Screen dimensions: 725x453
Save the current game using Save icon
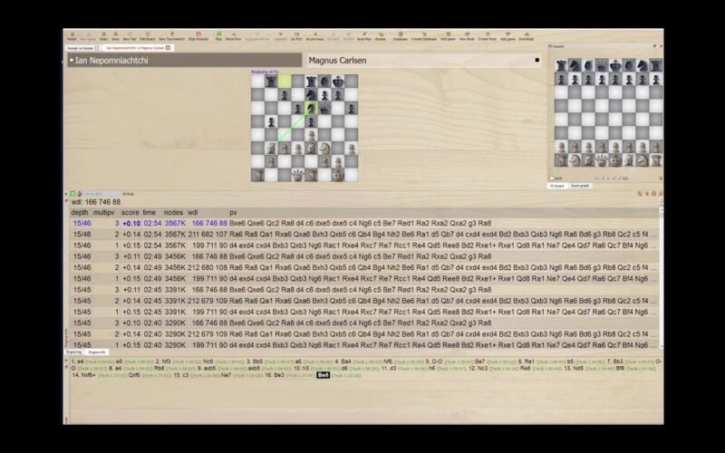point(115,36)
